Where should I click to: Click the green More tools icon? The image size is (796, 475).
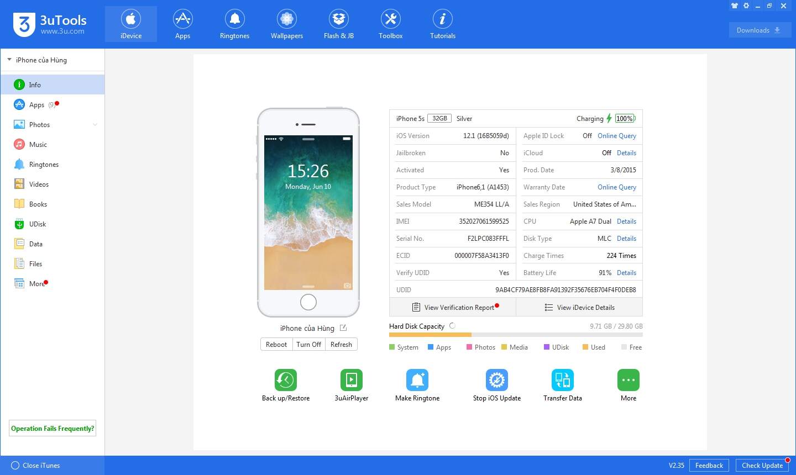pyautogui.click(x=628, y=380)
